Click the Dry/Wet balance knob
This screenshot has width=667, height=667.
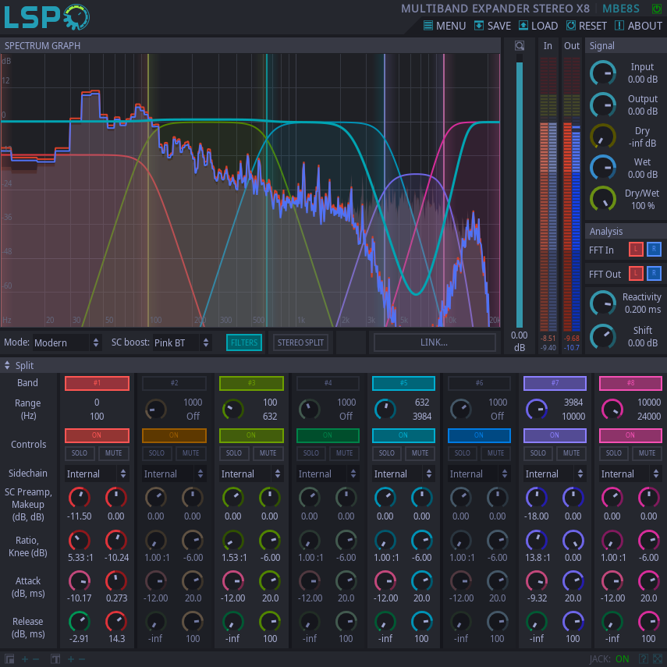click(x=603, y=199)
